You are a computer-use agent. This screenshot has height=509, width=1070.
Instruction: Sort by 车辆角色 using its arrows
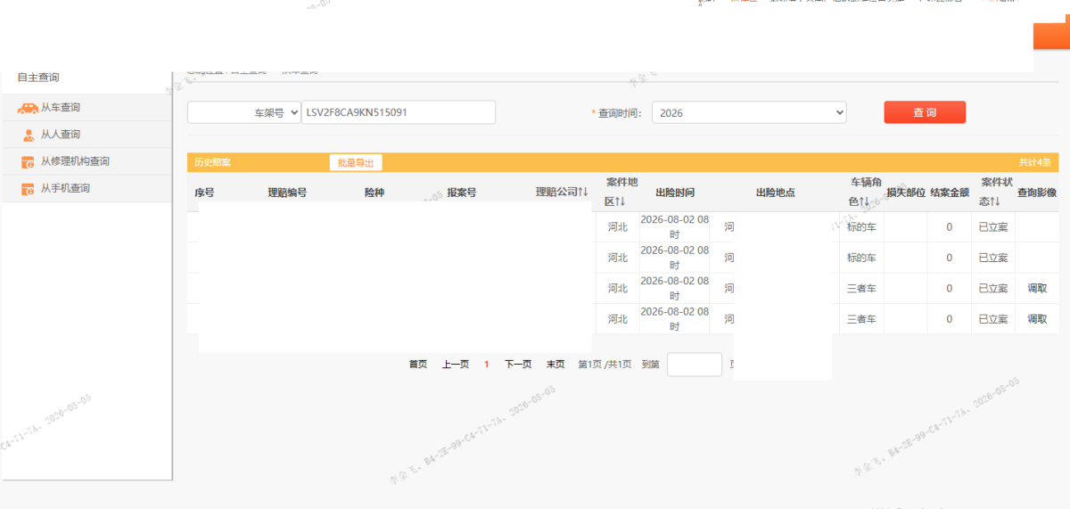pyautogui.click(x=865, y=202)
